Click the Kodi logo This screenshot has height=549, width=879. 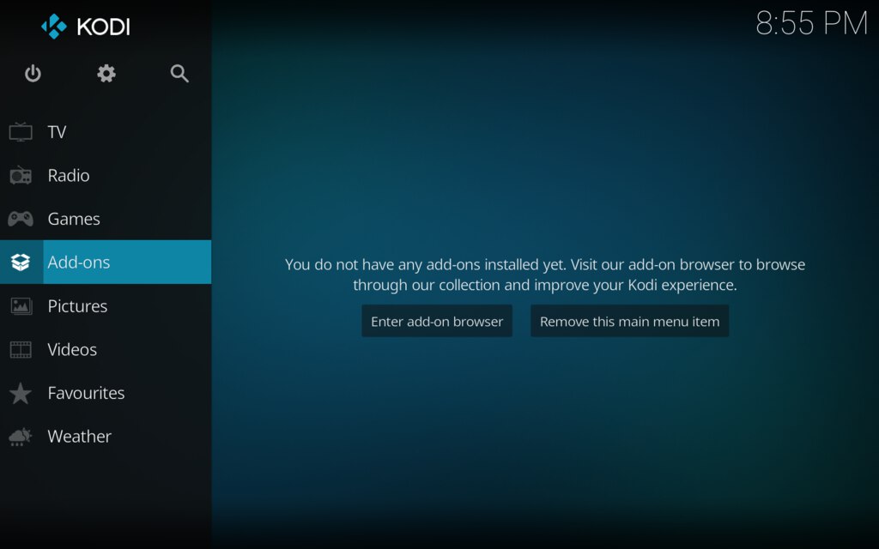86,27
